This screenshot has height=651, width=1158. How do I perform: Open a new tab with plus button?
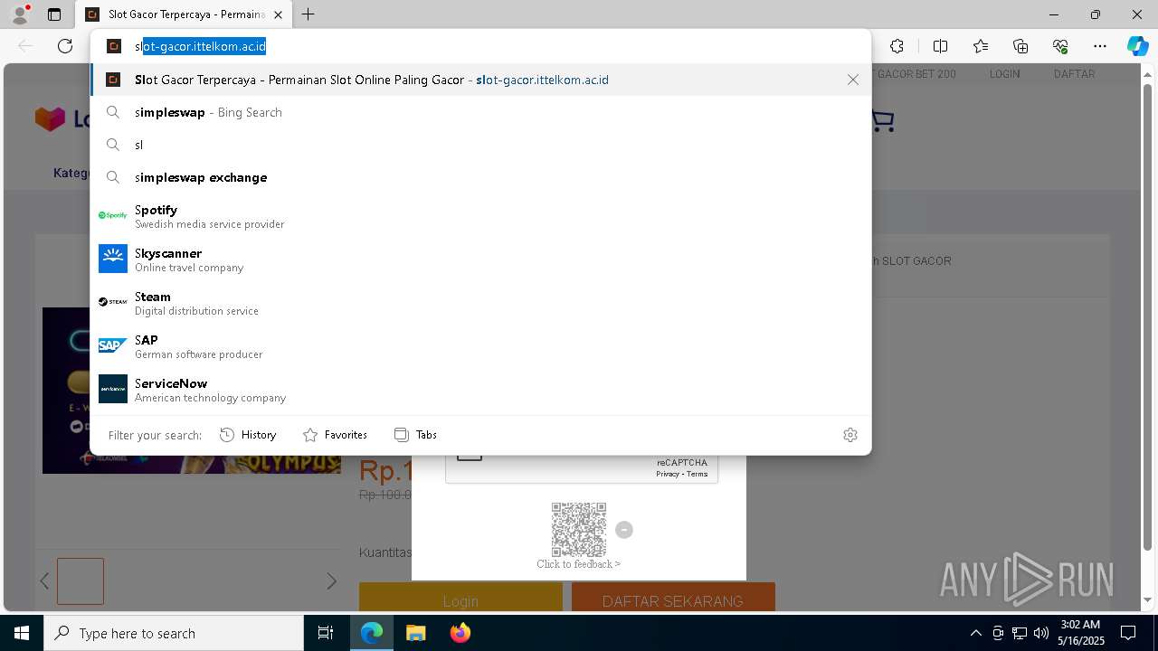point(308,14)
